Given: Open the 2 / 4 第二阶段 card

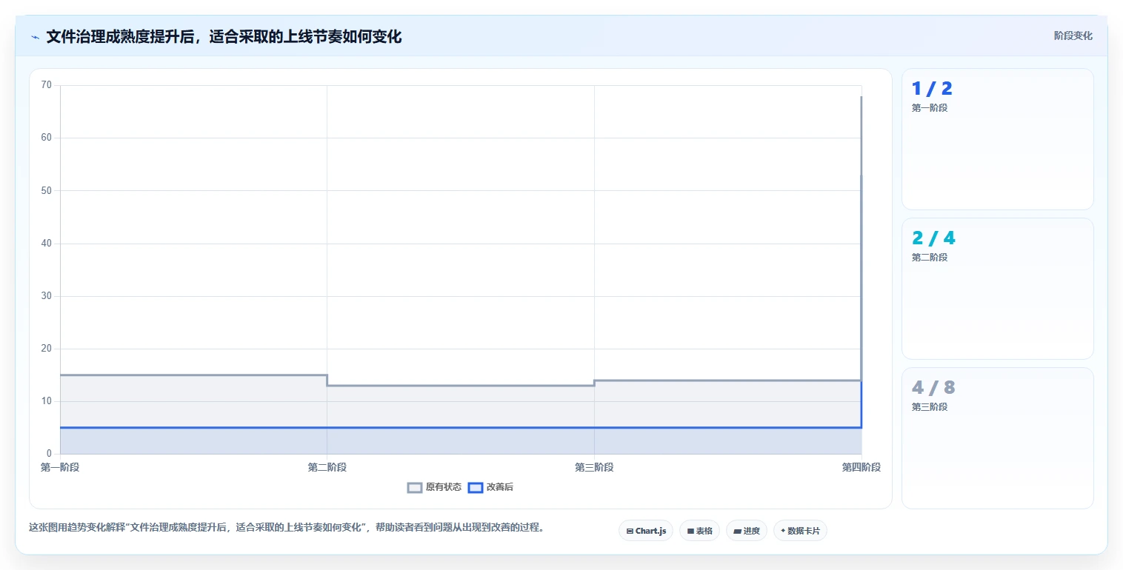Looking at the screenshot, I should point(997,289).
